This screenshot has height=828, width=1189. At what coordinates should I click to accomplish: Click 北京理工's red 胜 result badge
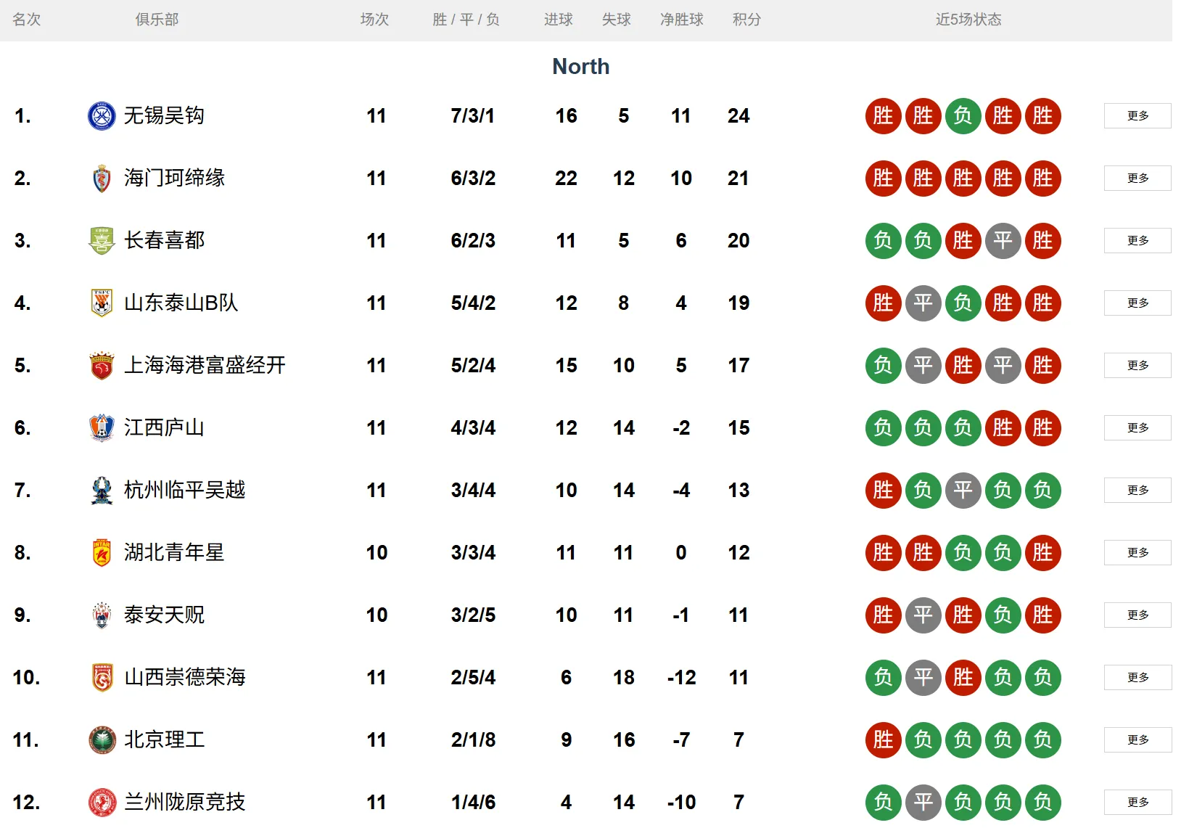[883, 740]
